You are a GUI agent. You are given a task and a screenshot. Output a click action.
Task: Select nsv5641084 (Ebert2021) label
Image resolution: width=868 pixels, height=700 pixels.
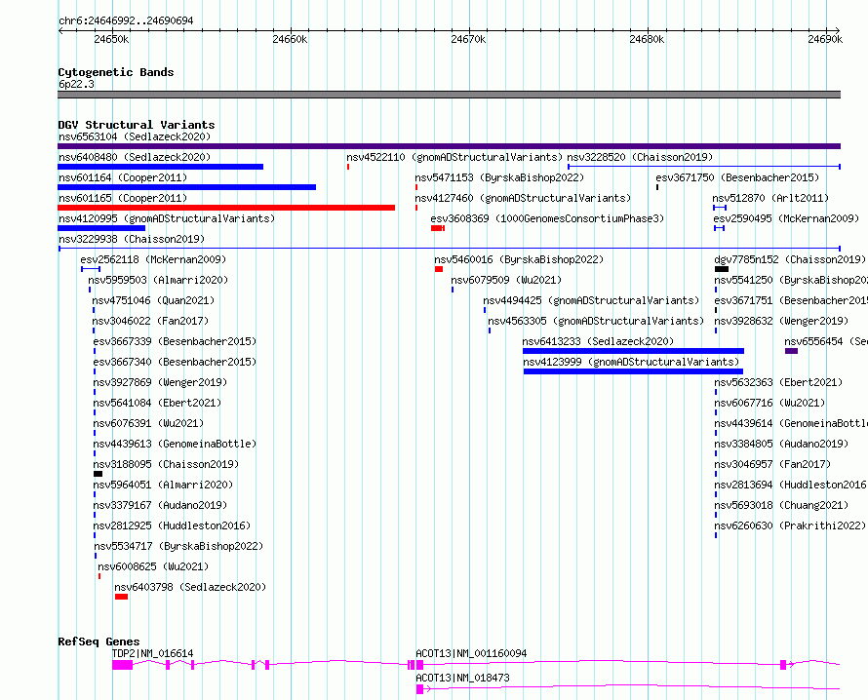coord(157,403)
